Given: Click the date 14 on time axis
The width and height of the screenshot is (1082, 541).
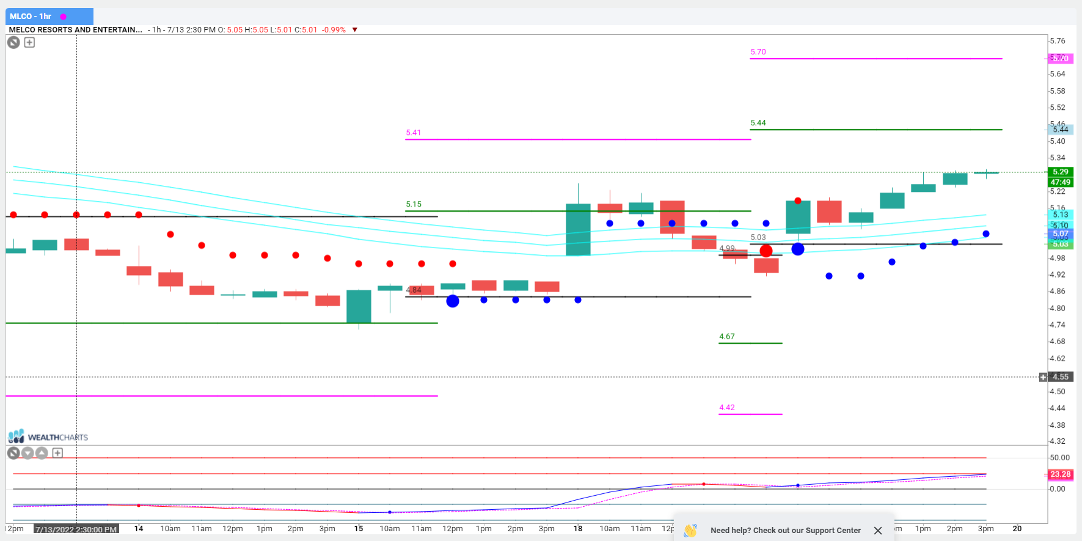Looking at the screenshot, I should (139, 529).
